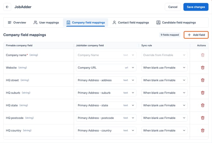Delete the Website mapping row

coord(203,68)
